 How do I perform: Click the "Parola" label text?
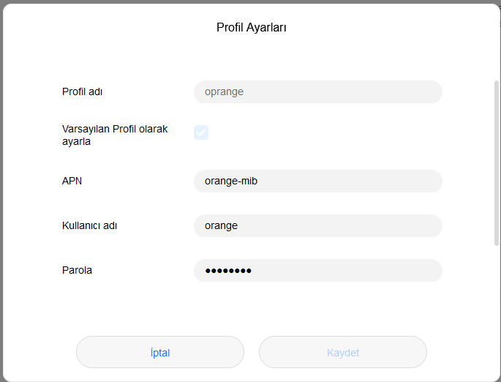[x=77, y=271]
